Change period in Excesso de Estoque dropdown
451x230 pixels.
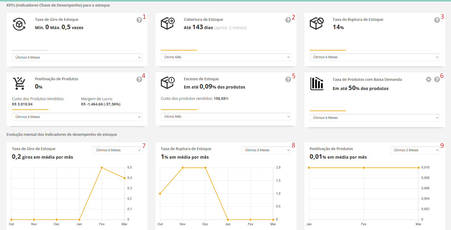click(x=226, y=116)
